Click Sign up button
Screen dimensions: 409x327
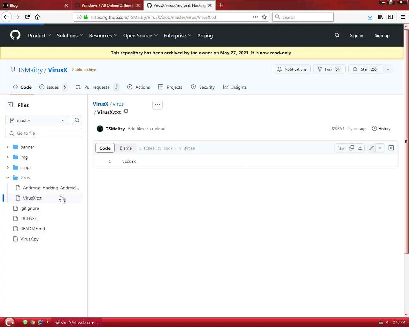(382, 35)
